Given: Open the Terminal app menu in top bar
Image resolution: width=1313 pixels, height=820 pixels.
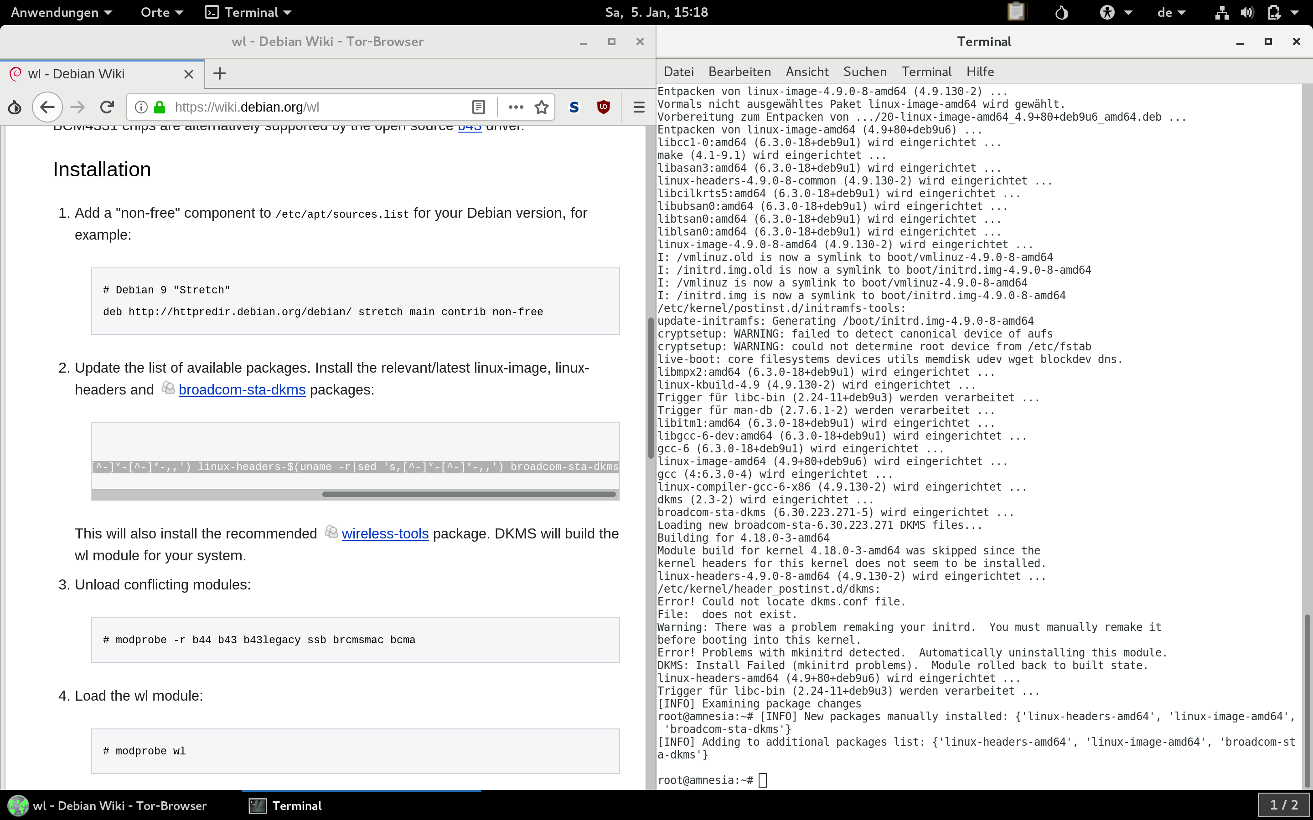Looking at the screenshot, I should pyautogui.click(x=248, y=12).
